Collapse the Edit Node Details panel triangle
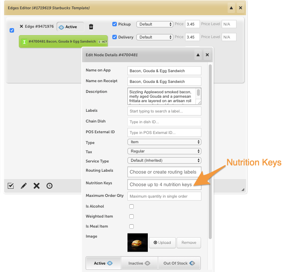The width and height of the screenshot is (286, 272). (x=198, y=55)
